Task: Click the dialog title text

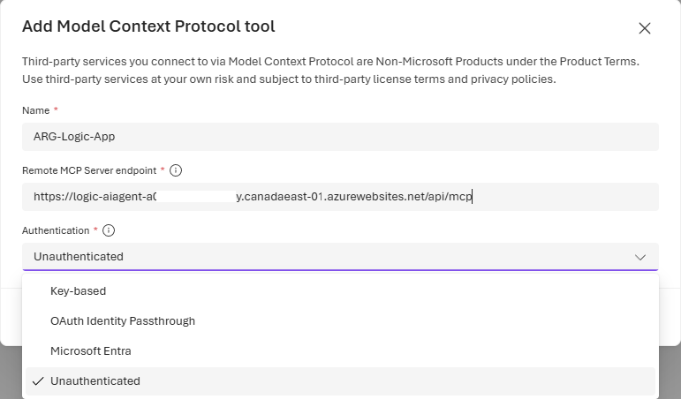Action: tap(148, 26)
